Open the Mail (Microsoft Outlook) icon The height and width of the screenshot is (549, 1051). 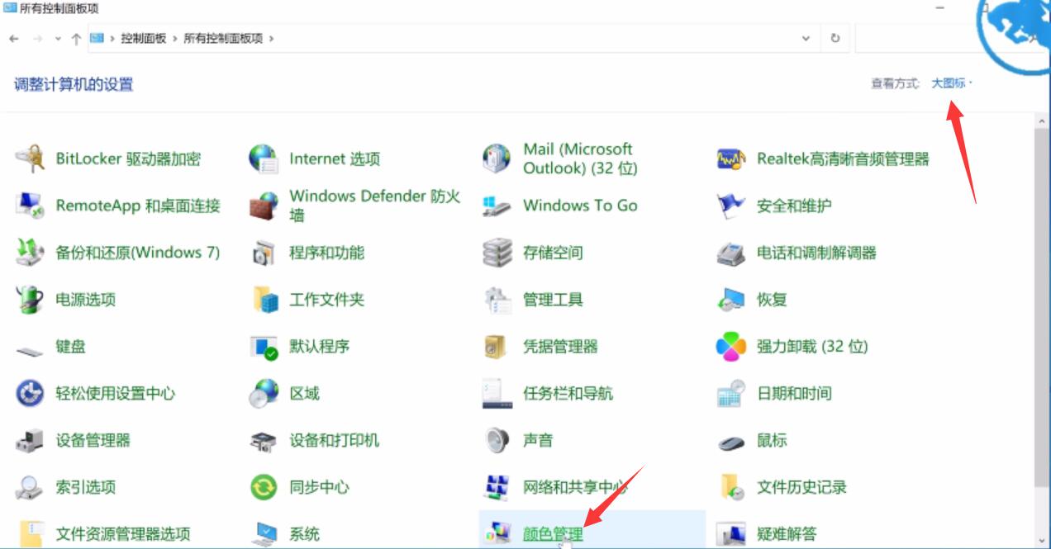pos(497,159)
